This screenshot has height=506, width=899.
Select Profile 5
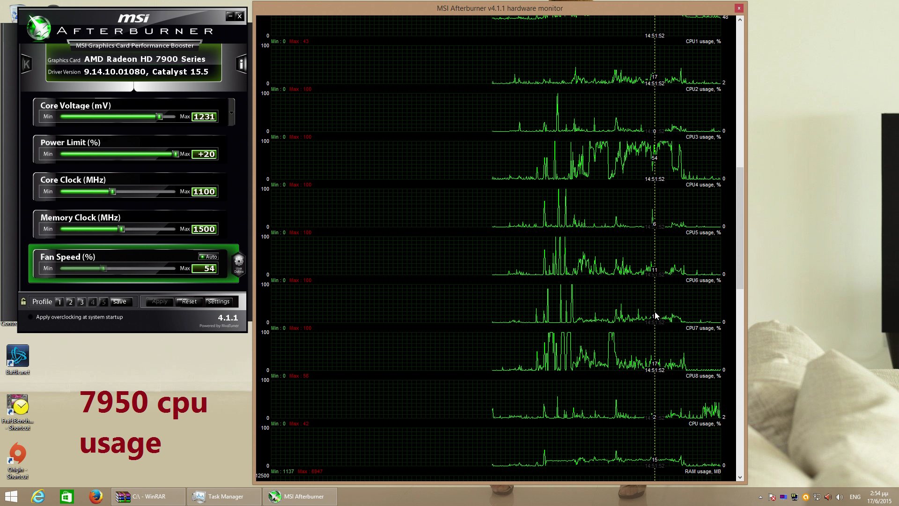104,302
